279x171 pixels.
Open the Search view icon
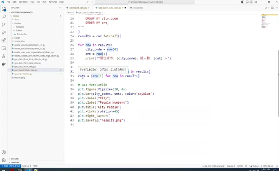[x=4, y=16]
